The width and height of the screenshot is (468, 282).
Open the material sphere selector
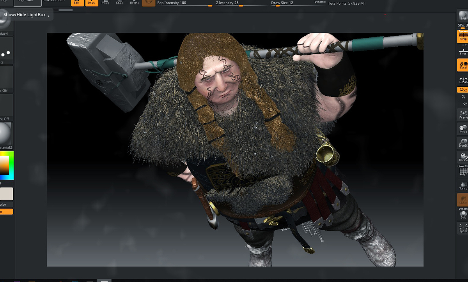[6, 136]
